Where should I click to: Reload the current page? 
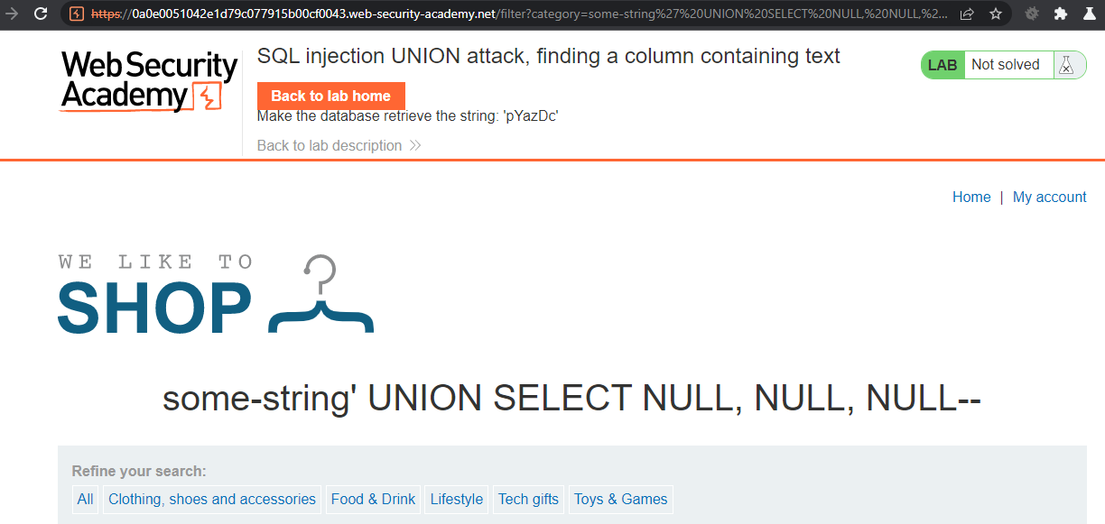[41, 14]
